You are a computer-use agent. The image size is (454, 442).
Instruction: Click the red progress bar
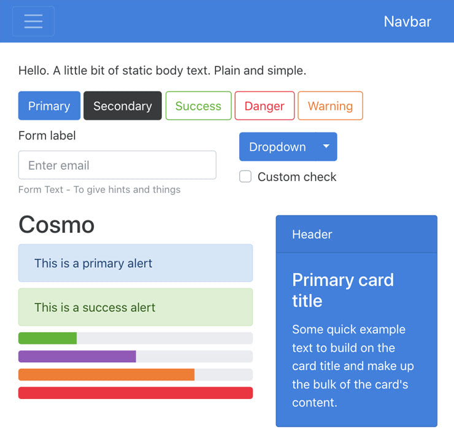pos(136,393)
